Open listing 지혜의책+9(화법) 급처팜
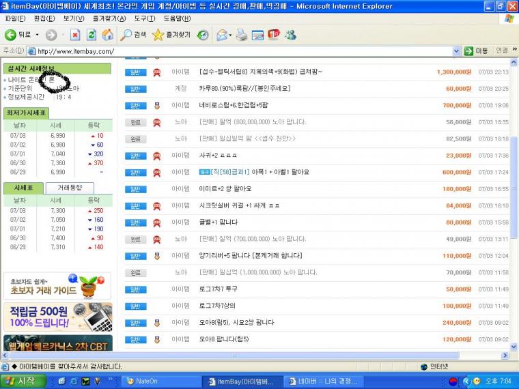The height and width of the screenshot is (389, 519). click(260, 72)
